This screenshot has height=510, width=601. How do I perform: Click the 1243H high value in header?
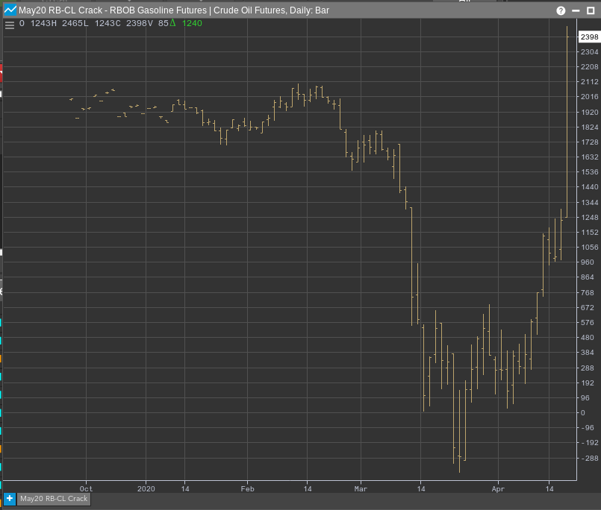(x=43, y=23)
